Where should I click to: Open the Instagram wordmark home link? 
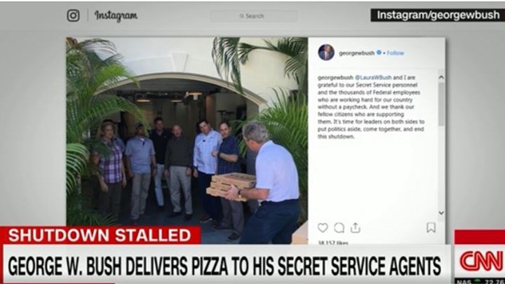(x=116, y=15)
